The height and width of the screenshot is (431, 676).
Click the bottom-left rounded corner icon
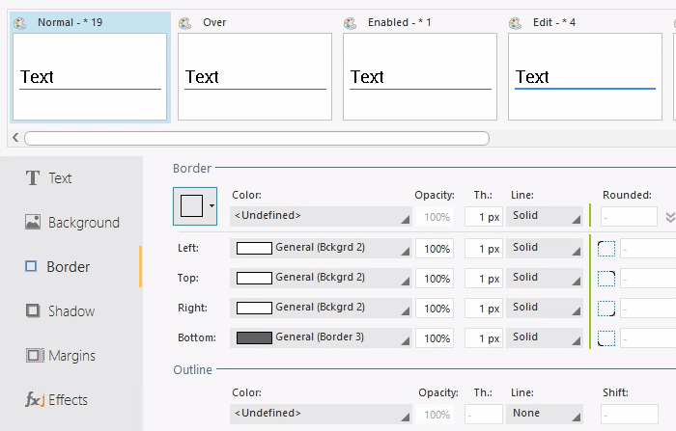pyautogui.click(x=606, y=338)
